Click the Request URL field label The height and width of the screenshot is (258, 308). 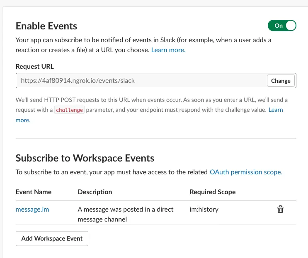(35, 66)
